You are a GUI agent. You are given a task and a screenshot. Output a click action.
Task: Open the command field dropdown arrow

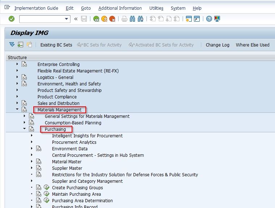(67, 19)
